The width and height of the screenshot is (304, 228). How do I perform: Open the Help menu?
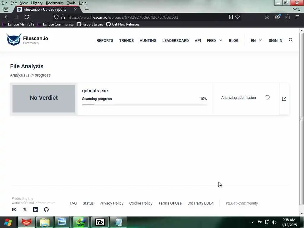tap(83, 3)
